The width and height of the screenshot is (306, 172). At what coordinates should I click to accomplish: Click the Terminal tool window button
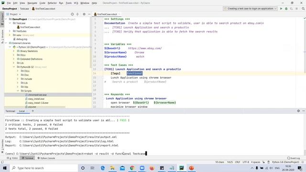28,158
